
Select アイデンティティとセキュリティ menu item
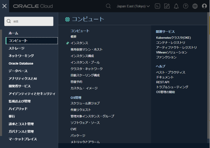[32, 94]
